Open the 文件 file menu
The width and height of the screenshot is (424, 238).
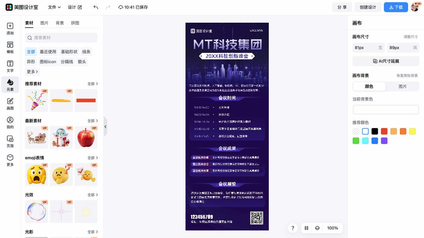[53, 7]
